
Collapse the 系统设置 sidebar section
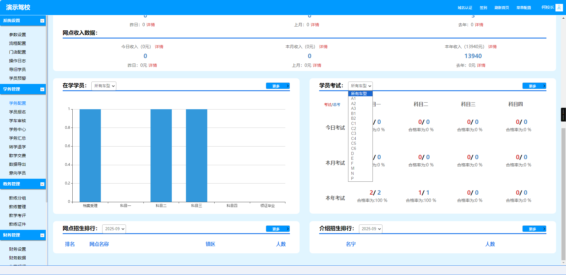point(42,21)
